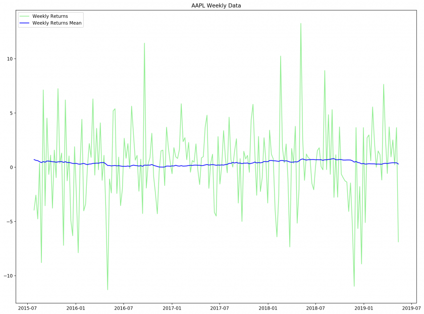Select 'Weekly Returns' legend label
Image resolution: width=424 pixels, height=314 pixels.
pos(50,16)
